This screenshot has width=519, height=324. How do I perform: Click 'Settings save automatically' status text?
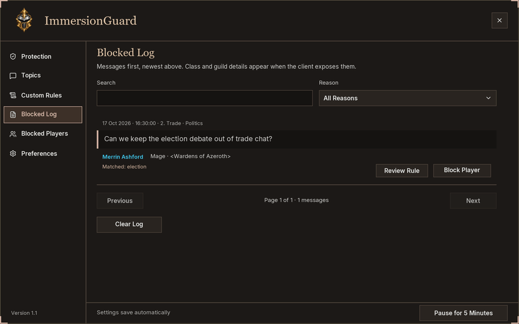coord(133,312)
